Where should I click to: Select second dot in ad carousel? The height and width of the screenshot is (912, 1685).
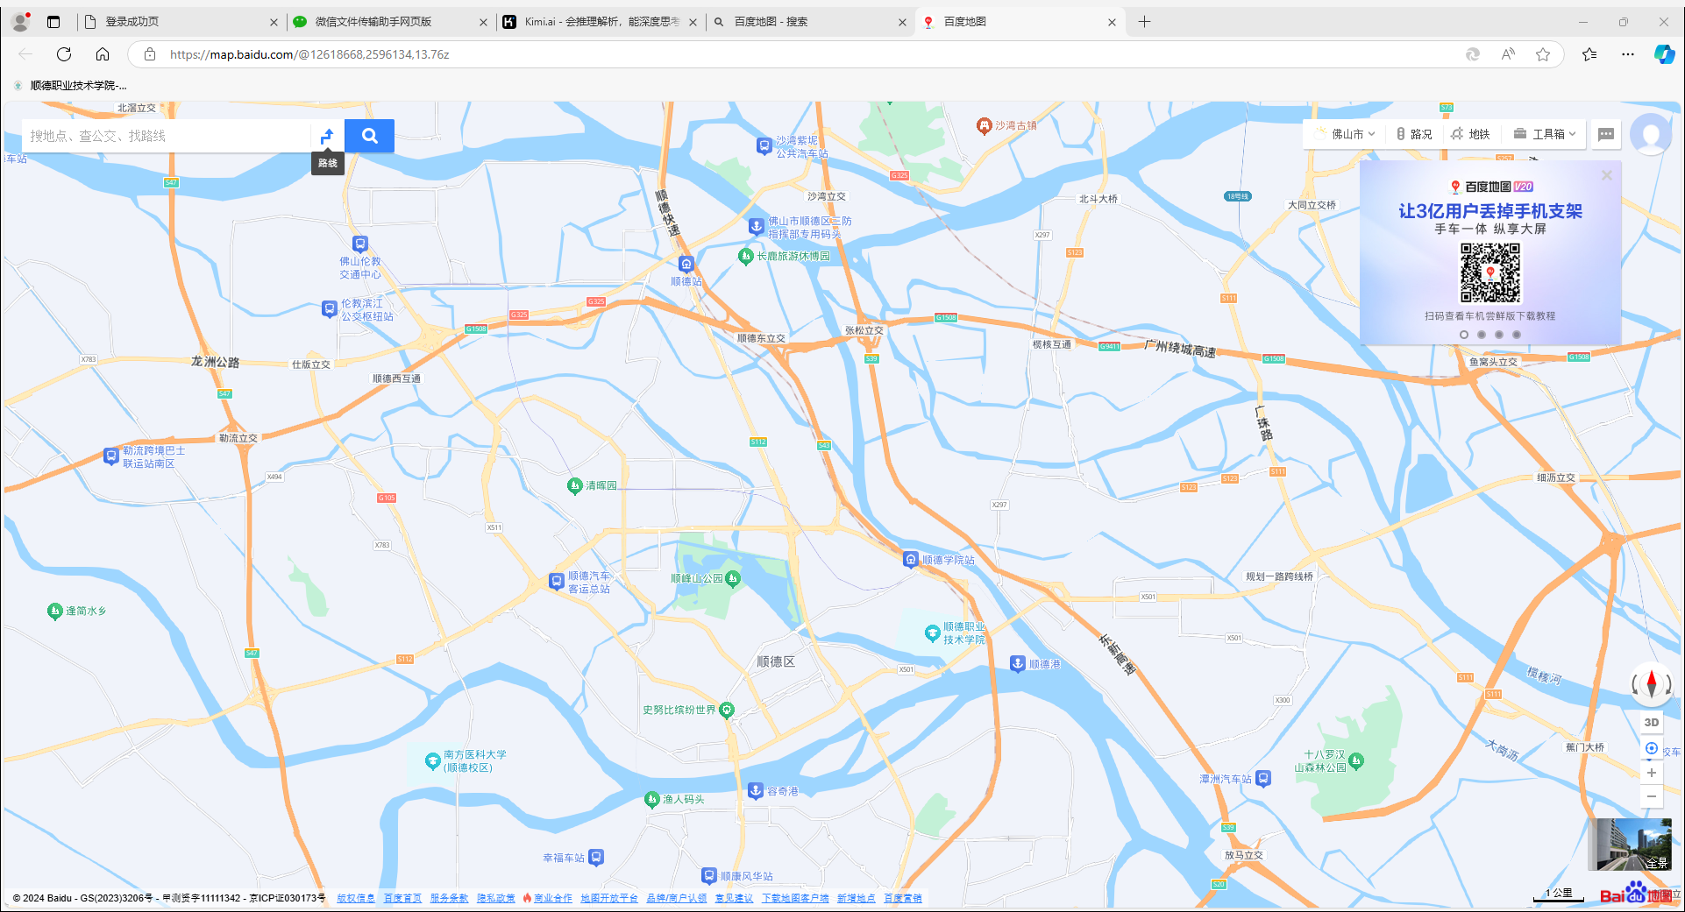(x=1482, y=335)
